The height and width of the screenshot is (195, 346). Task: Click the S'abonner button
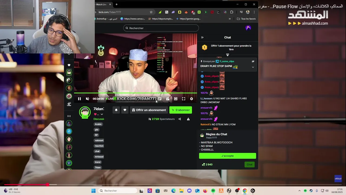click(x=181, y=110)
